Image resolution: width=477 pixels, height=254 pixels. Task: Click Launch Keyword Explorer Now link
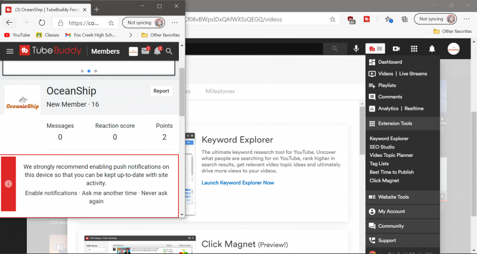[x=237, y=182]
